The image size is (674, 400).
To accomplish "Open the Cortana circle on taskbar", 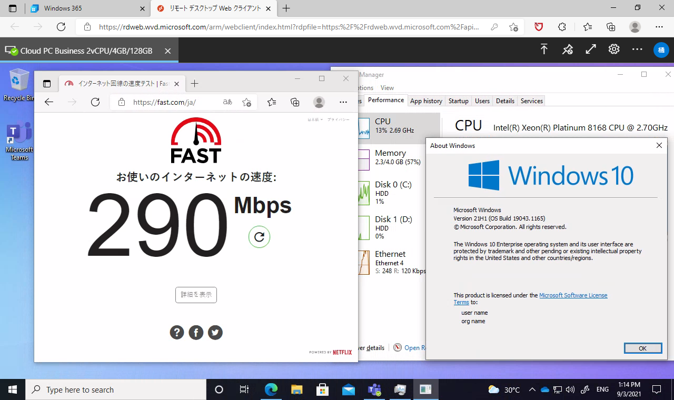I will point(219,389).
